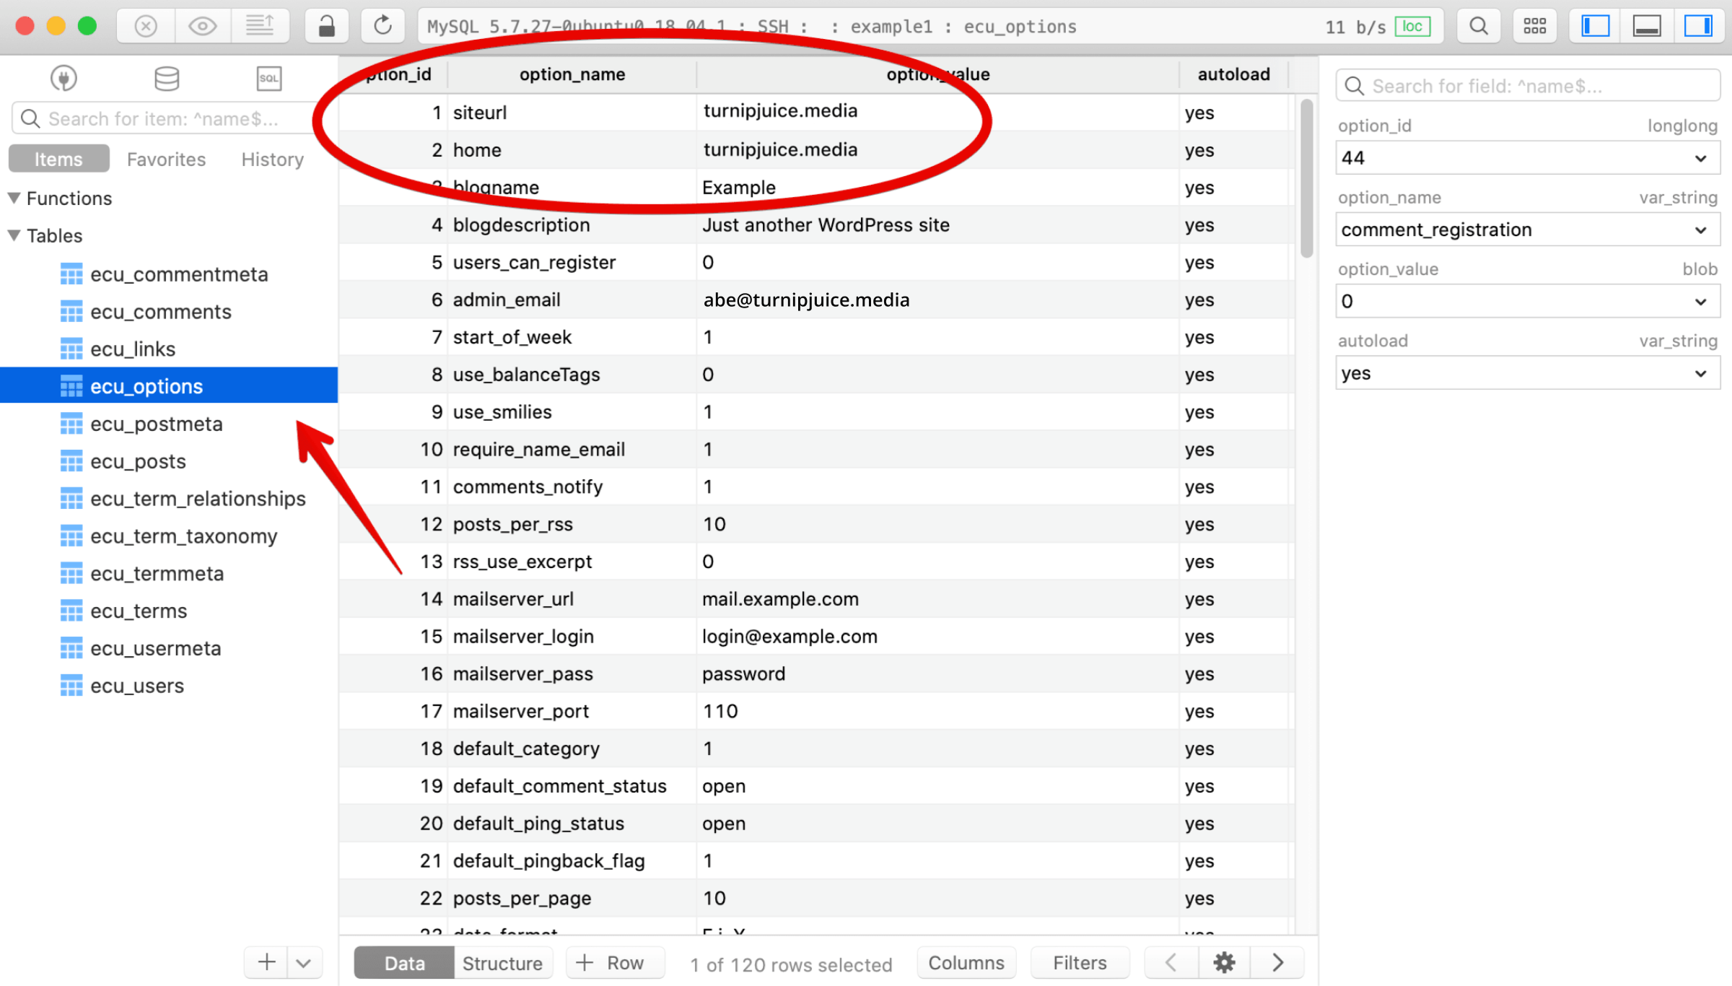Screen dimensions: 1732x986
Task: Select ecu_commentmeta table in sidebar
Action: pyautogui.click(x=180, y=275)
